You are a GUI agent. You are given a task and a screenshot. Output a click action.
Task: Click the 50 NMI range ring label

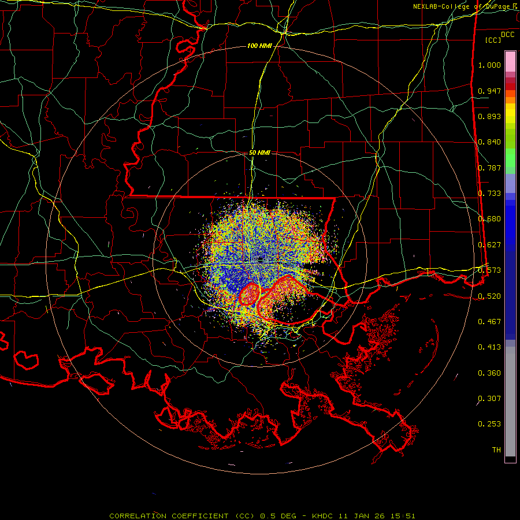[x=259, y=153]
